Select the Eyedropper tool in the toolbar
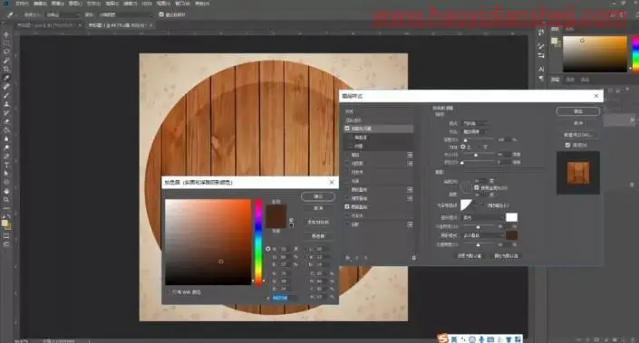Image resolution: width=639 pixels, height=343 pixels. [x=6, y=78]
